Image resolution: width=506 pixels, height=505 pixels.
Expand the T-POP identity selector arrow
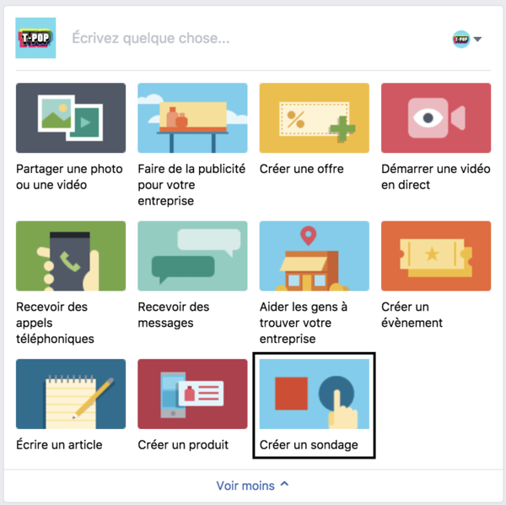[x=477, y=39]
